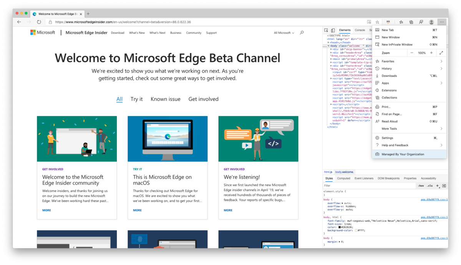This screenshot has width=461, height=265.
Task: Click the What's Next link in the site header
Action: pyautogui.click(x=158, y=33)
